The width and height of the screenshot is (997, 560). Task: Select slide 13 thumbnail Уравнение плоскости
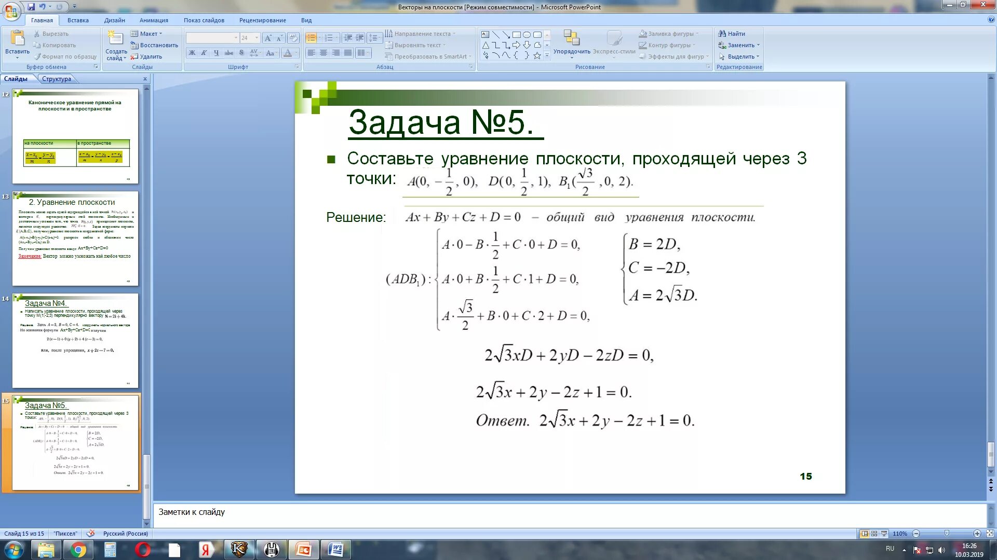pos(75,239)
